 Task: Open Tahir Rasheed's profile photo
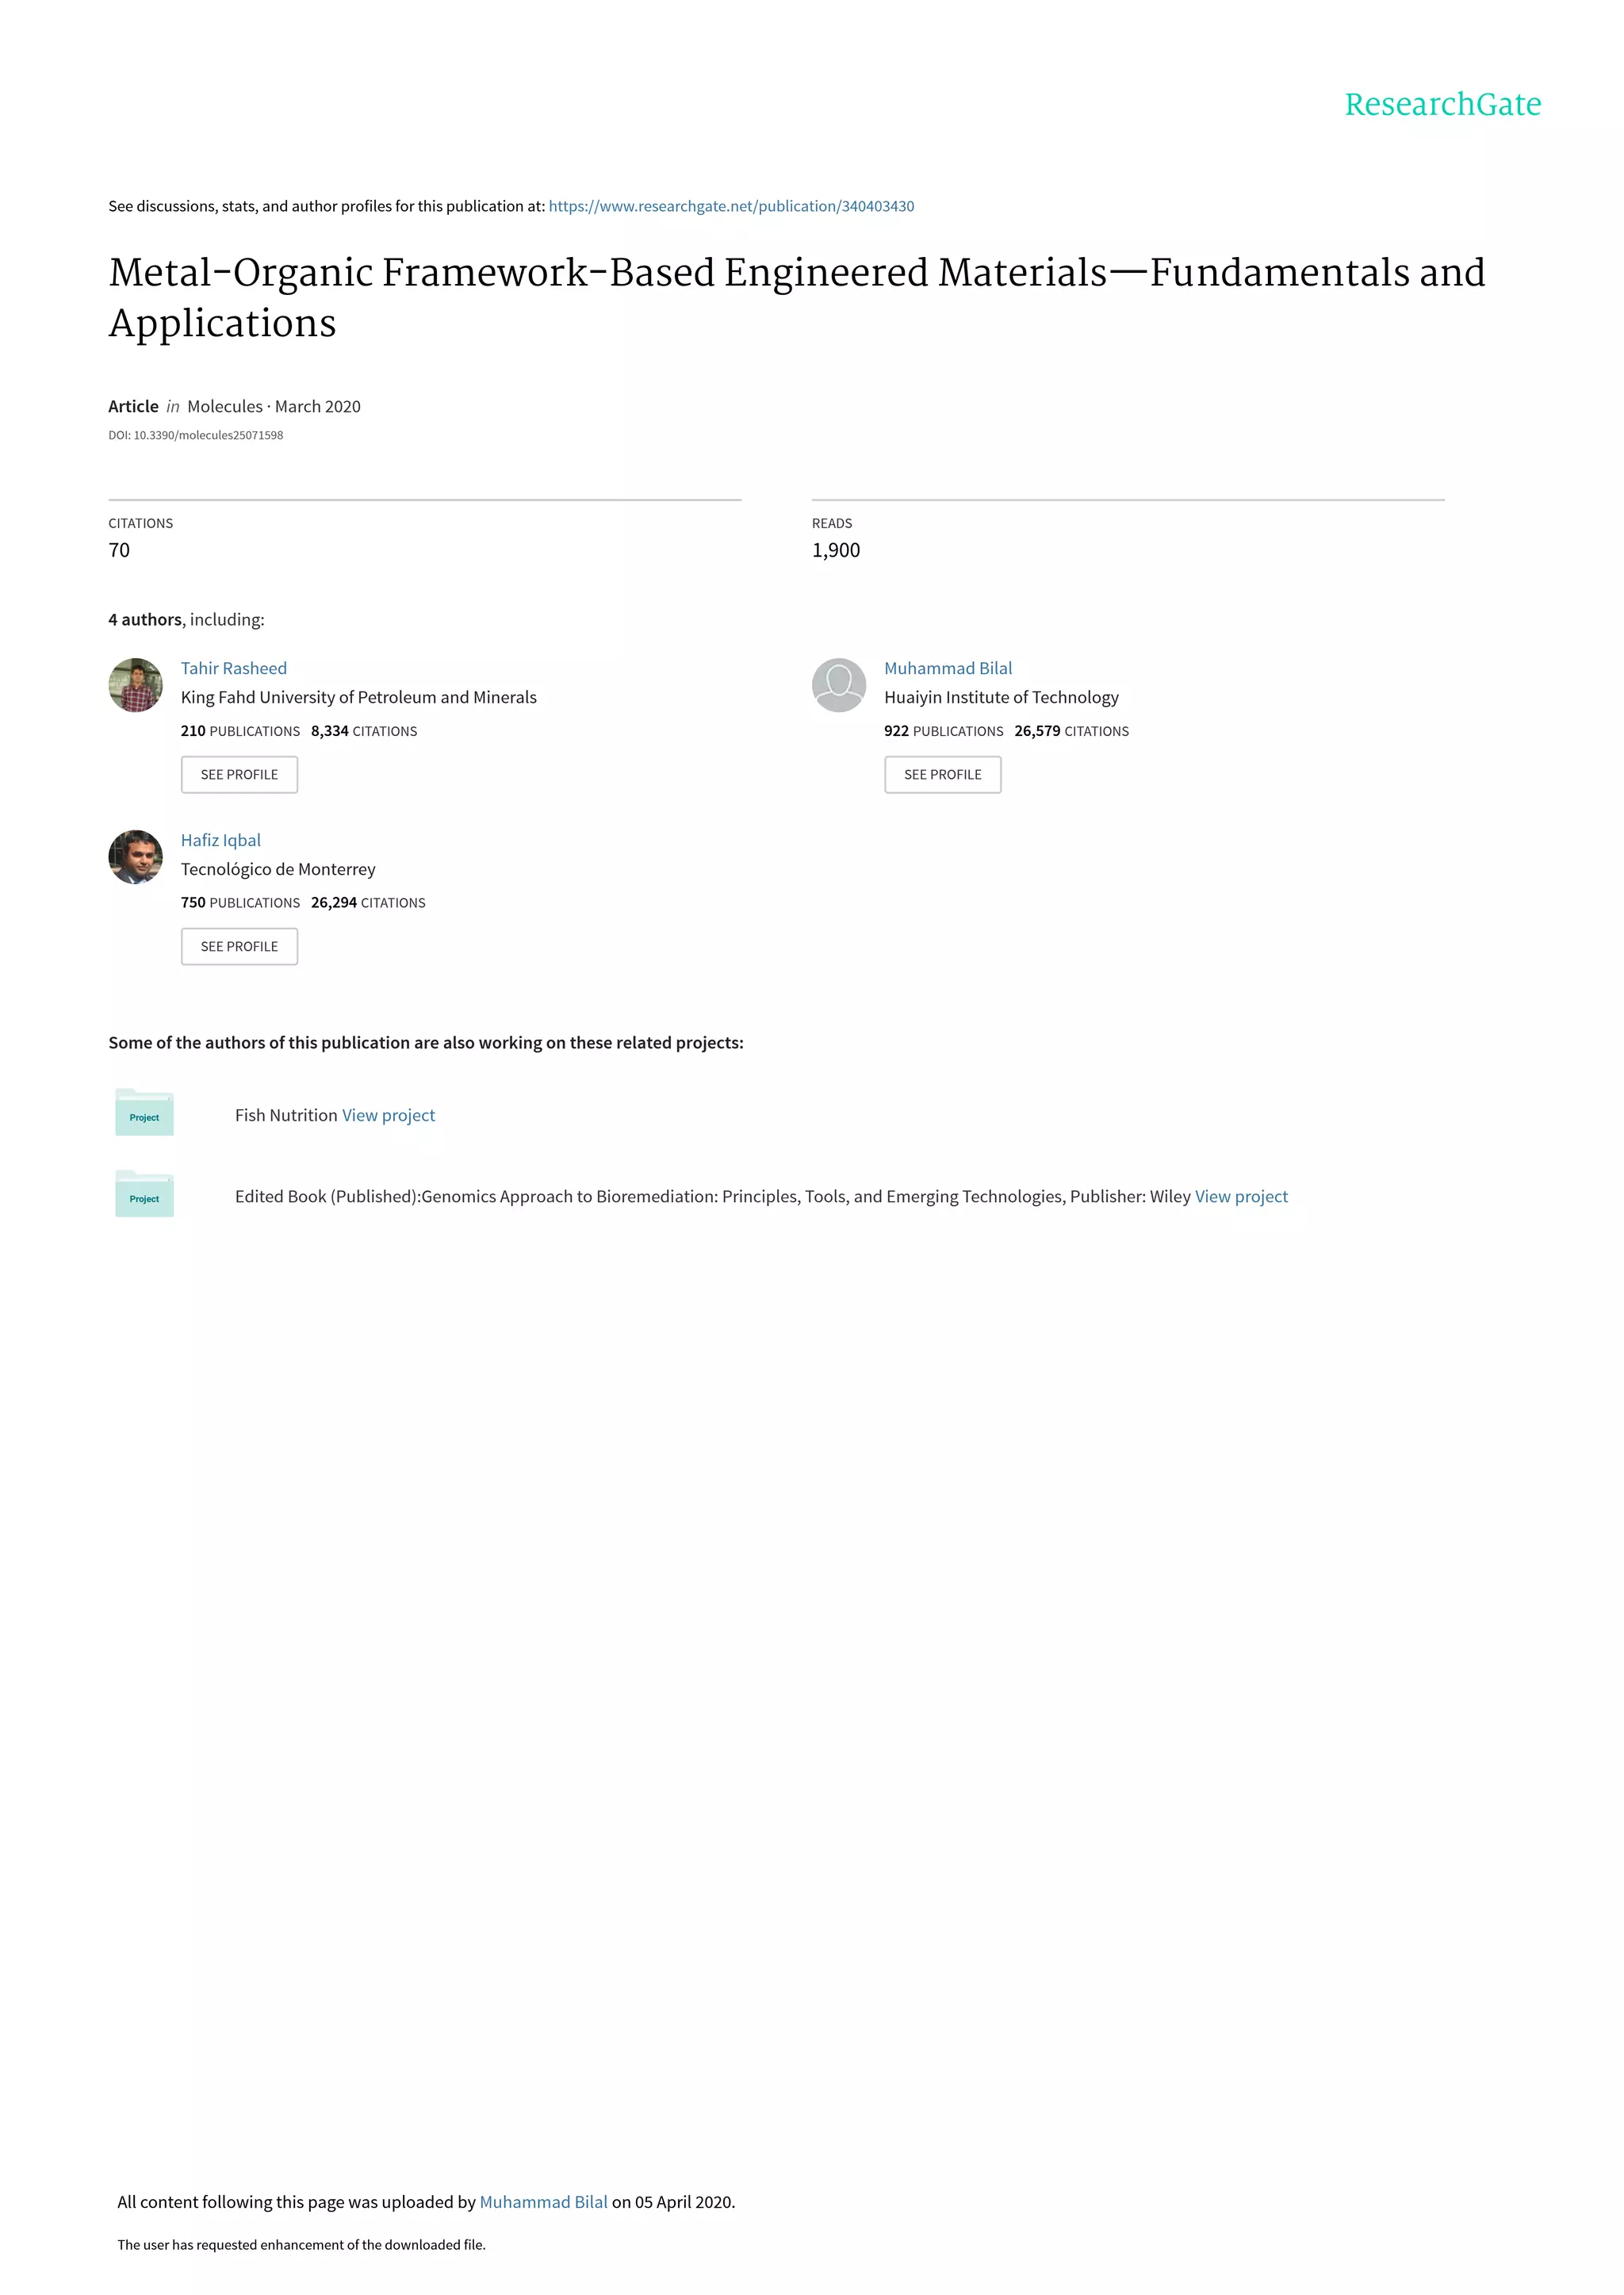click(135, 685)
